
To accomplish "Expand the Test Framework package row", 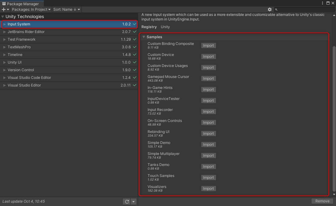I will tap(4, 39).
